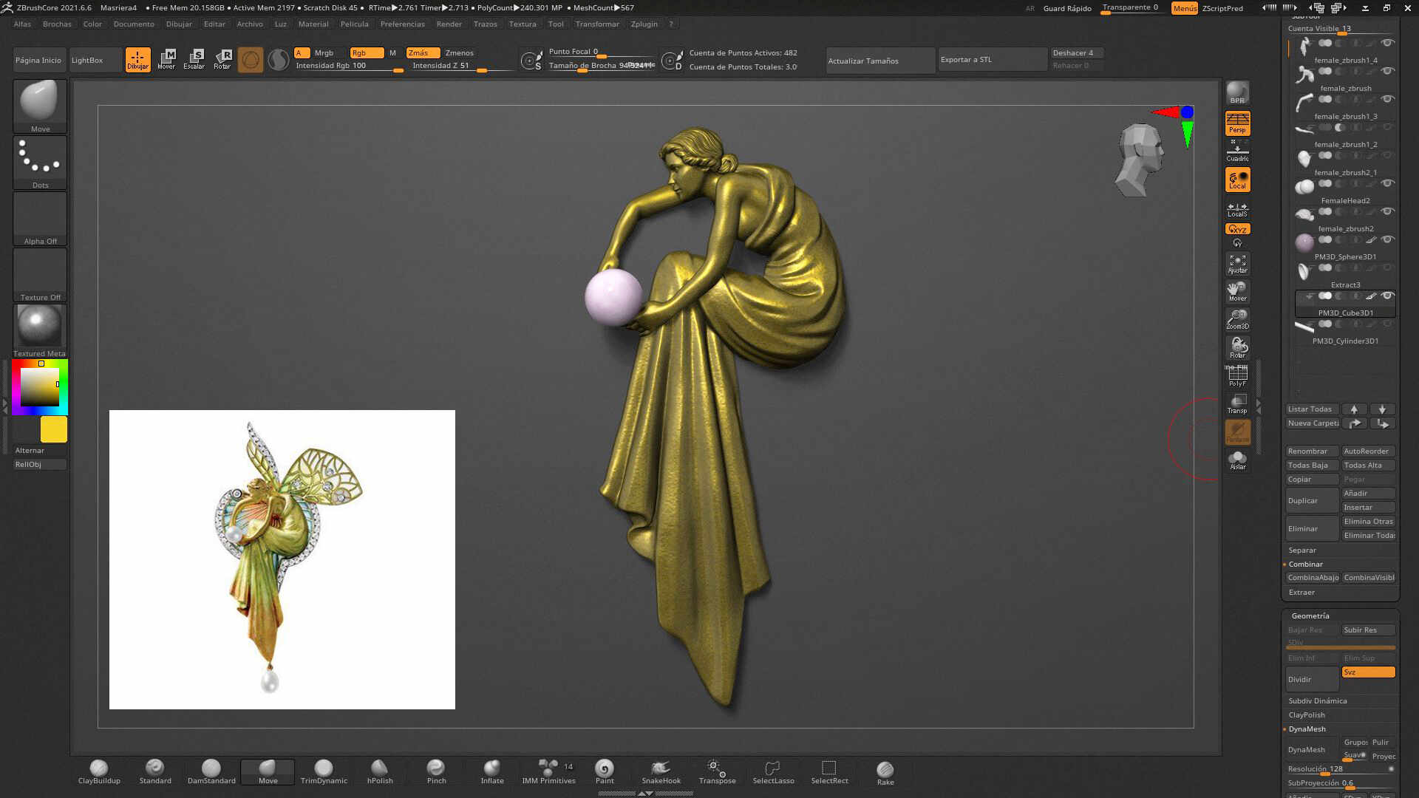Hide the PM3D_Sphere3D1 subtool via eye icon

(1387, 239)
